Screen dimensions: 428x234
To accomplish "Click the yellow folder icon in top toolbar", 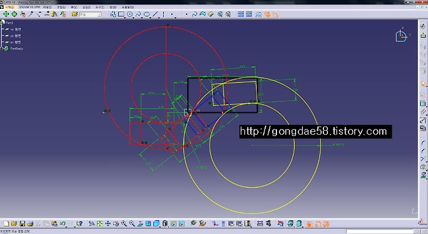I will [74, 14].
